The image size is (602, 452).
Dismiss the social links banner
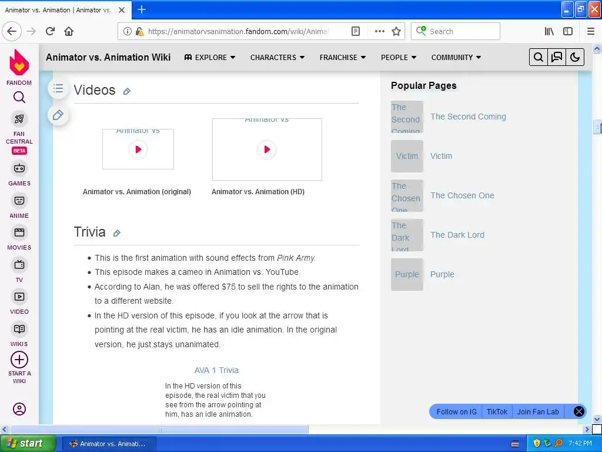579,411
